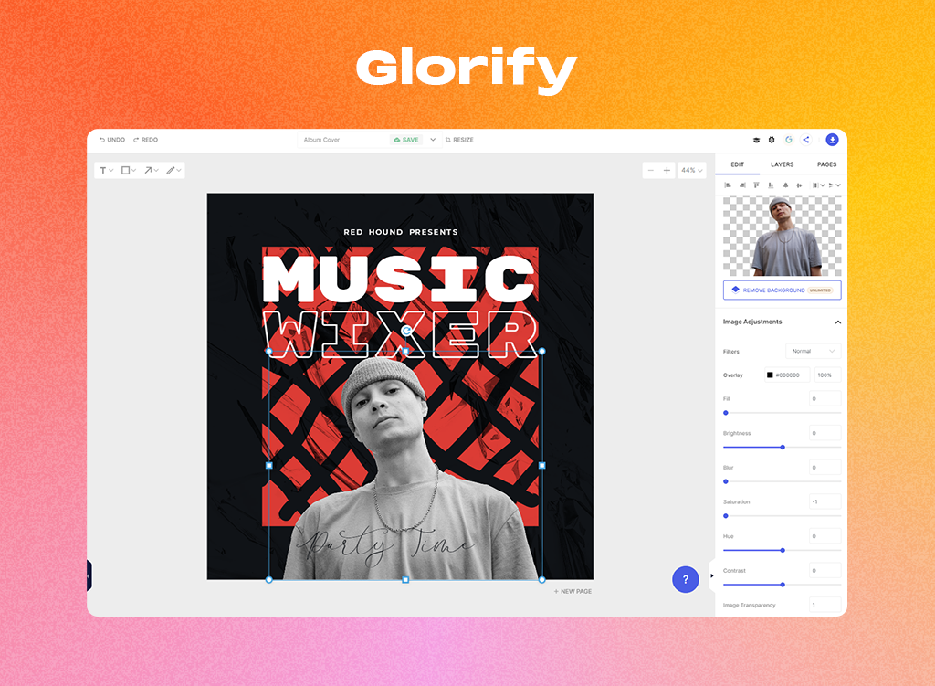Click the + New Page link
935x686 pixels.
[x=573, y=592]
